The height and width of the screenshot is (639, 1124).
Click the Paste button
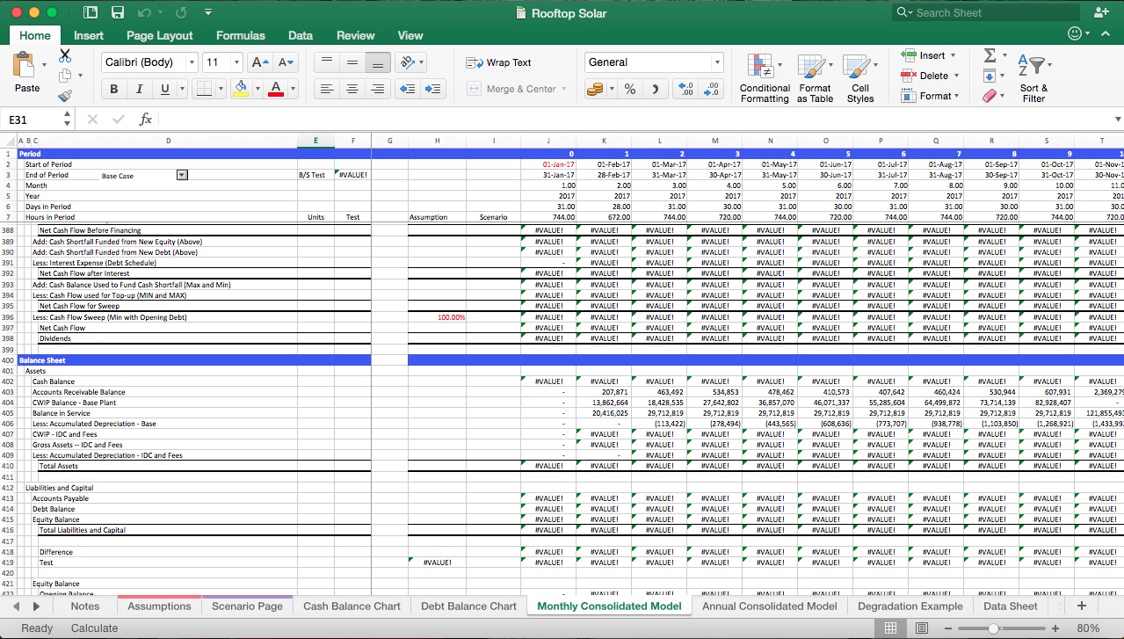(26, 75)
